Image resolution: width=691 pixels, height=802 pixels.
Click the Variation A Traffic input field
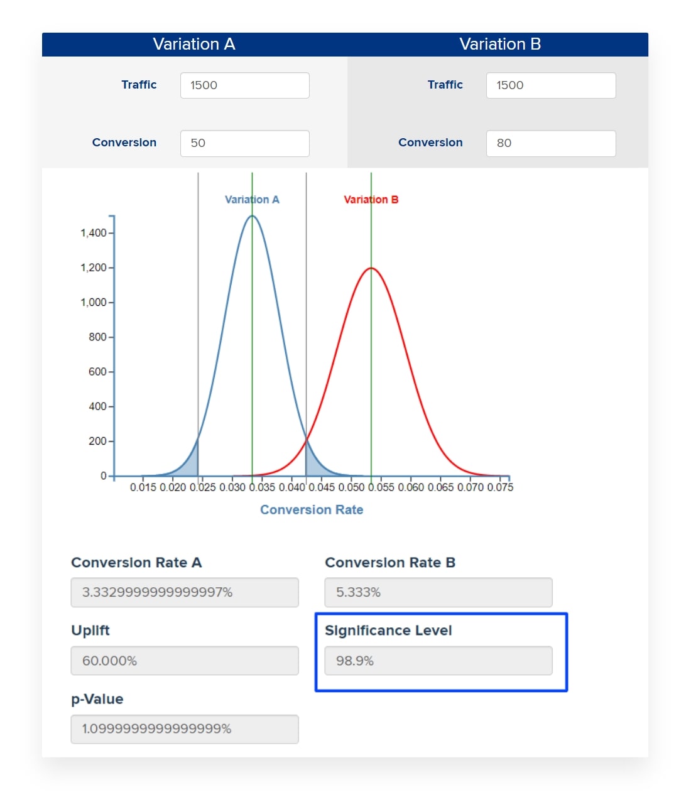pos(244,85)
